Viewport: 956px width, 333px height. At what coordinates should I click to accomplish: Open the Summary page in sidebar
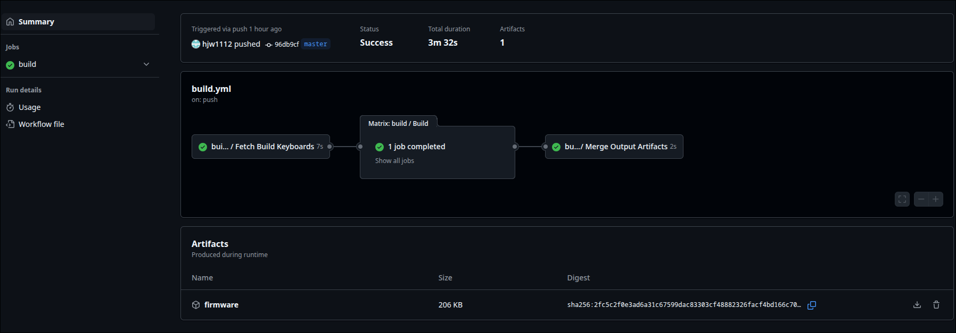36,22
